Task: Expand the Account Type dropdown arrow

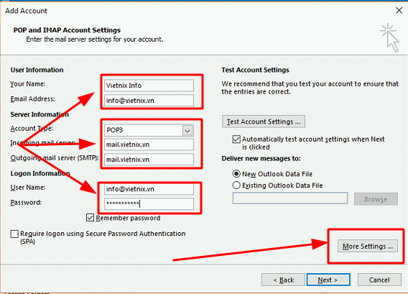Action: [187, 130]
